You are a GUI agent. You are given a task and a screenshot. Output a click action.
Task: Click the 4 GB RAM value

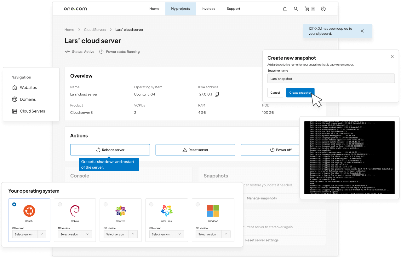tap(202, 113)
